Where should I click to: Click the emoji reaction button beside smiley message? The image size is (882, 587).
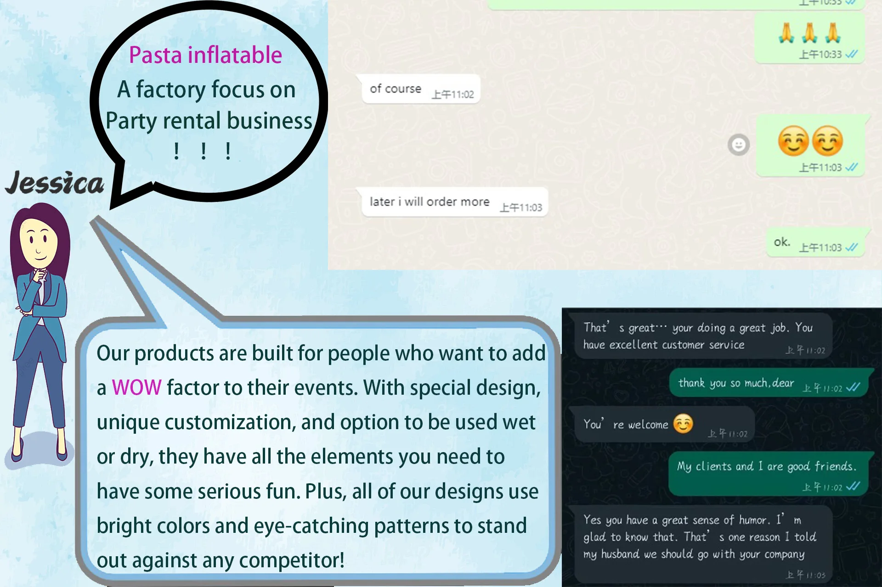click(738, 145)
